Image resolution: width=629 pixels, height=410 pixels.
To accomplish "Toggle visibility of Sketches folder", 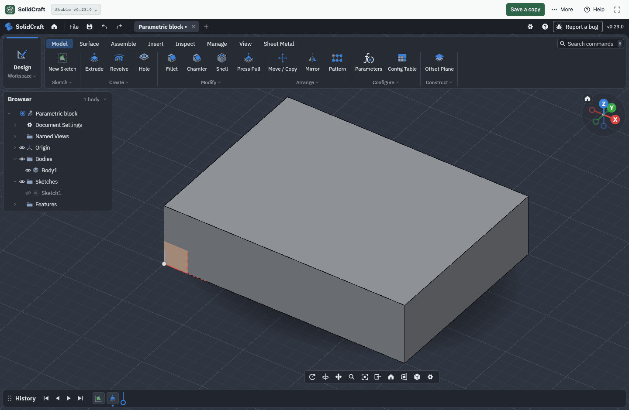I will click(x=22, y=182).
